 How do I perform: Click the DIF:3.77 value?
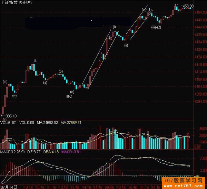[x=34, y=152]
